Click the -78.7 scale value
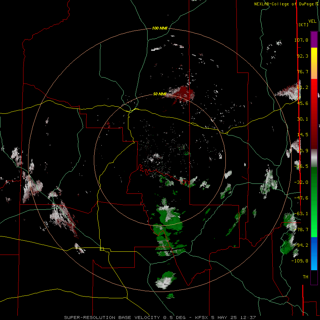Viewport: 320px width, 320px height. 301,230
